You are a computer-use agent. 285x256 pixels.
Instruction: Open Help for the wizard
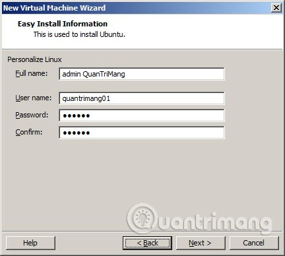(30, 243)
